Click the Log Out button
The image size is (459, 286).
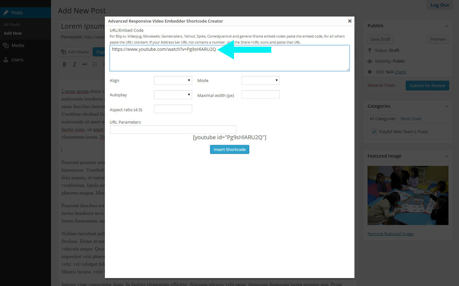pyautogui.click(x=440, y=5)
